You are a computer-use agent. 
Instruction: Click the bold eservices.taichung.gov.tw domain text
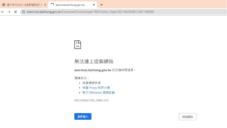point(93,70)
